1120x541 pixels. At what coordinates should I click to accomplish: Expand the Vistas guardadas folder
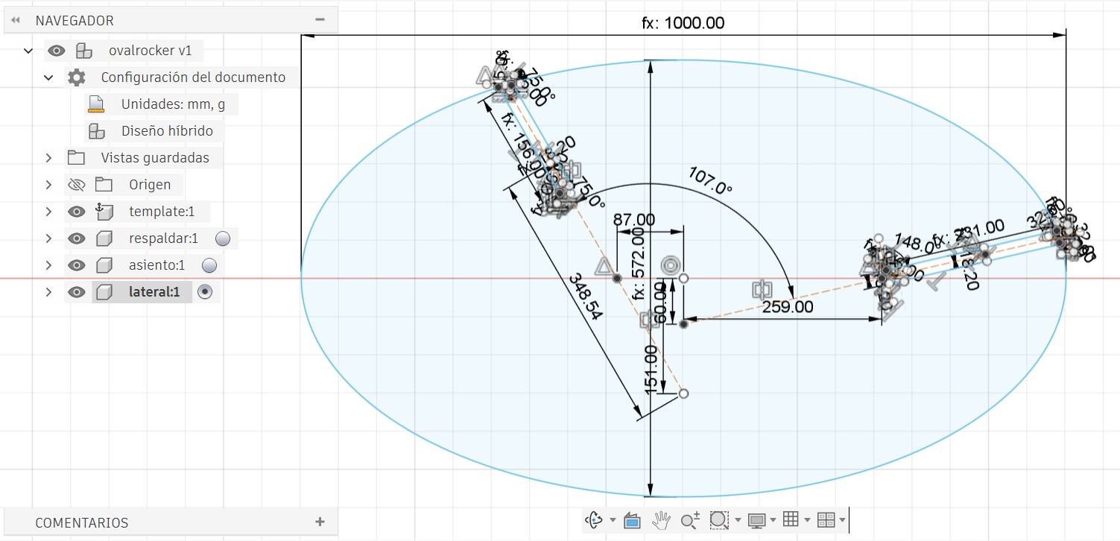coord(48,158)
